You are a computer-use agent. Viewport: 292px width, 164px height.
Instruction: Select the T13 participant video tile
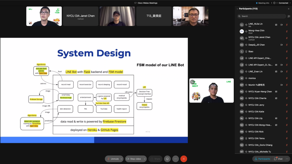click(154, 16)
